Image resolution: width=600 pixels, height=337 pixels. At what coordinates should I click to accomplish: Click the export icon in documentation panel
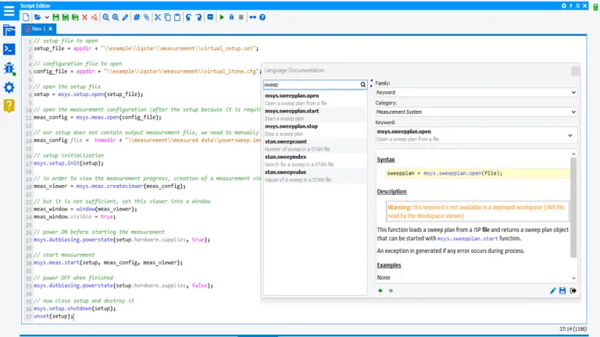pos(573,291)
